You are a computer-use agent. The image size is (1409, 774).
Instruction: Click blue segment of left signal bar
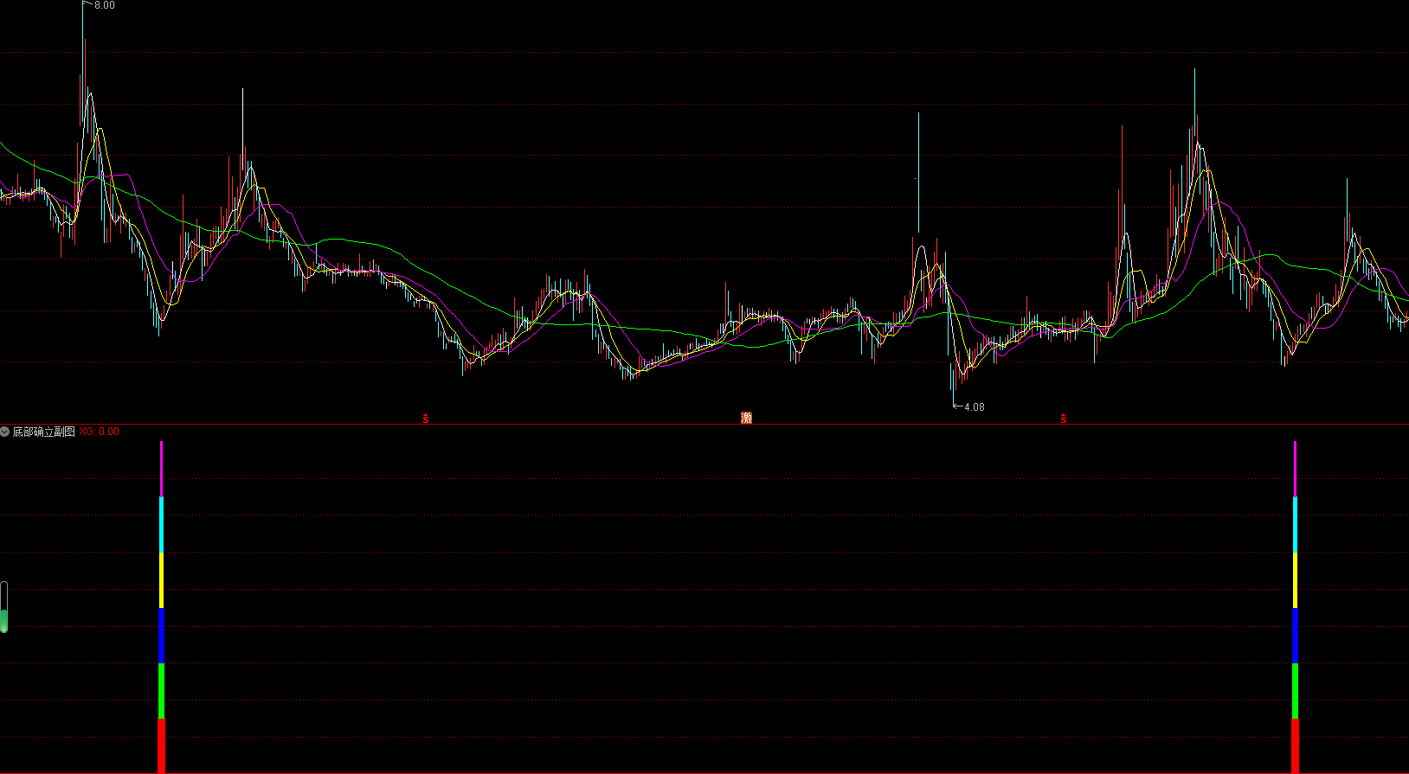[161, 636]
